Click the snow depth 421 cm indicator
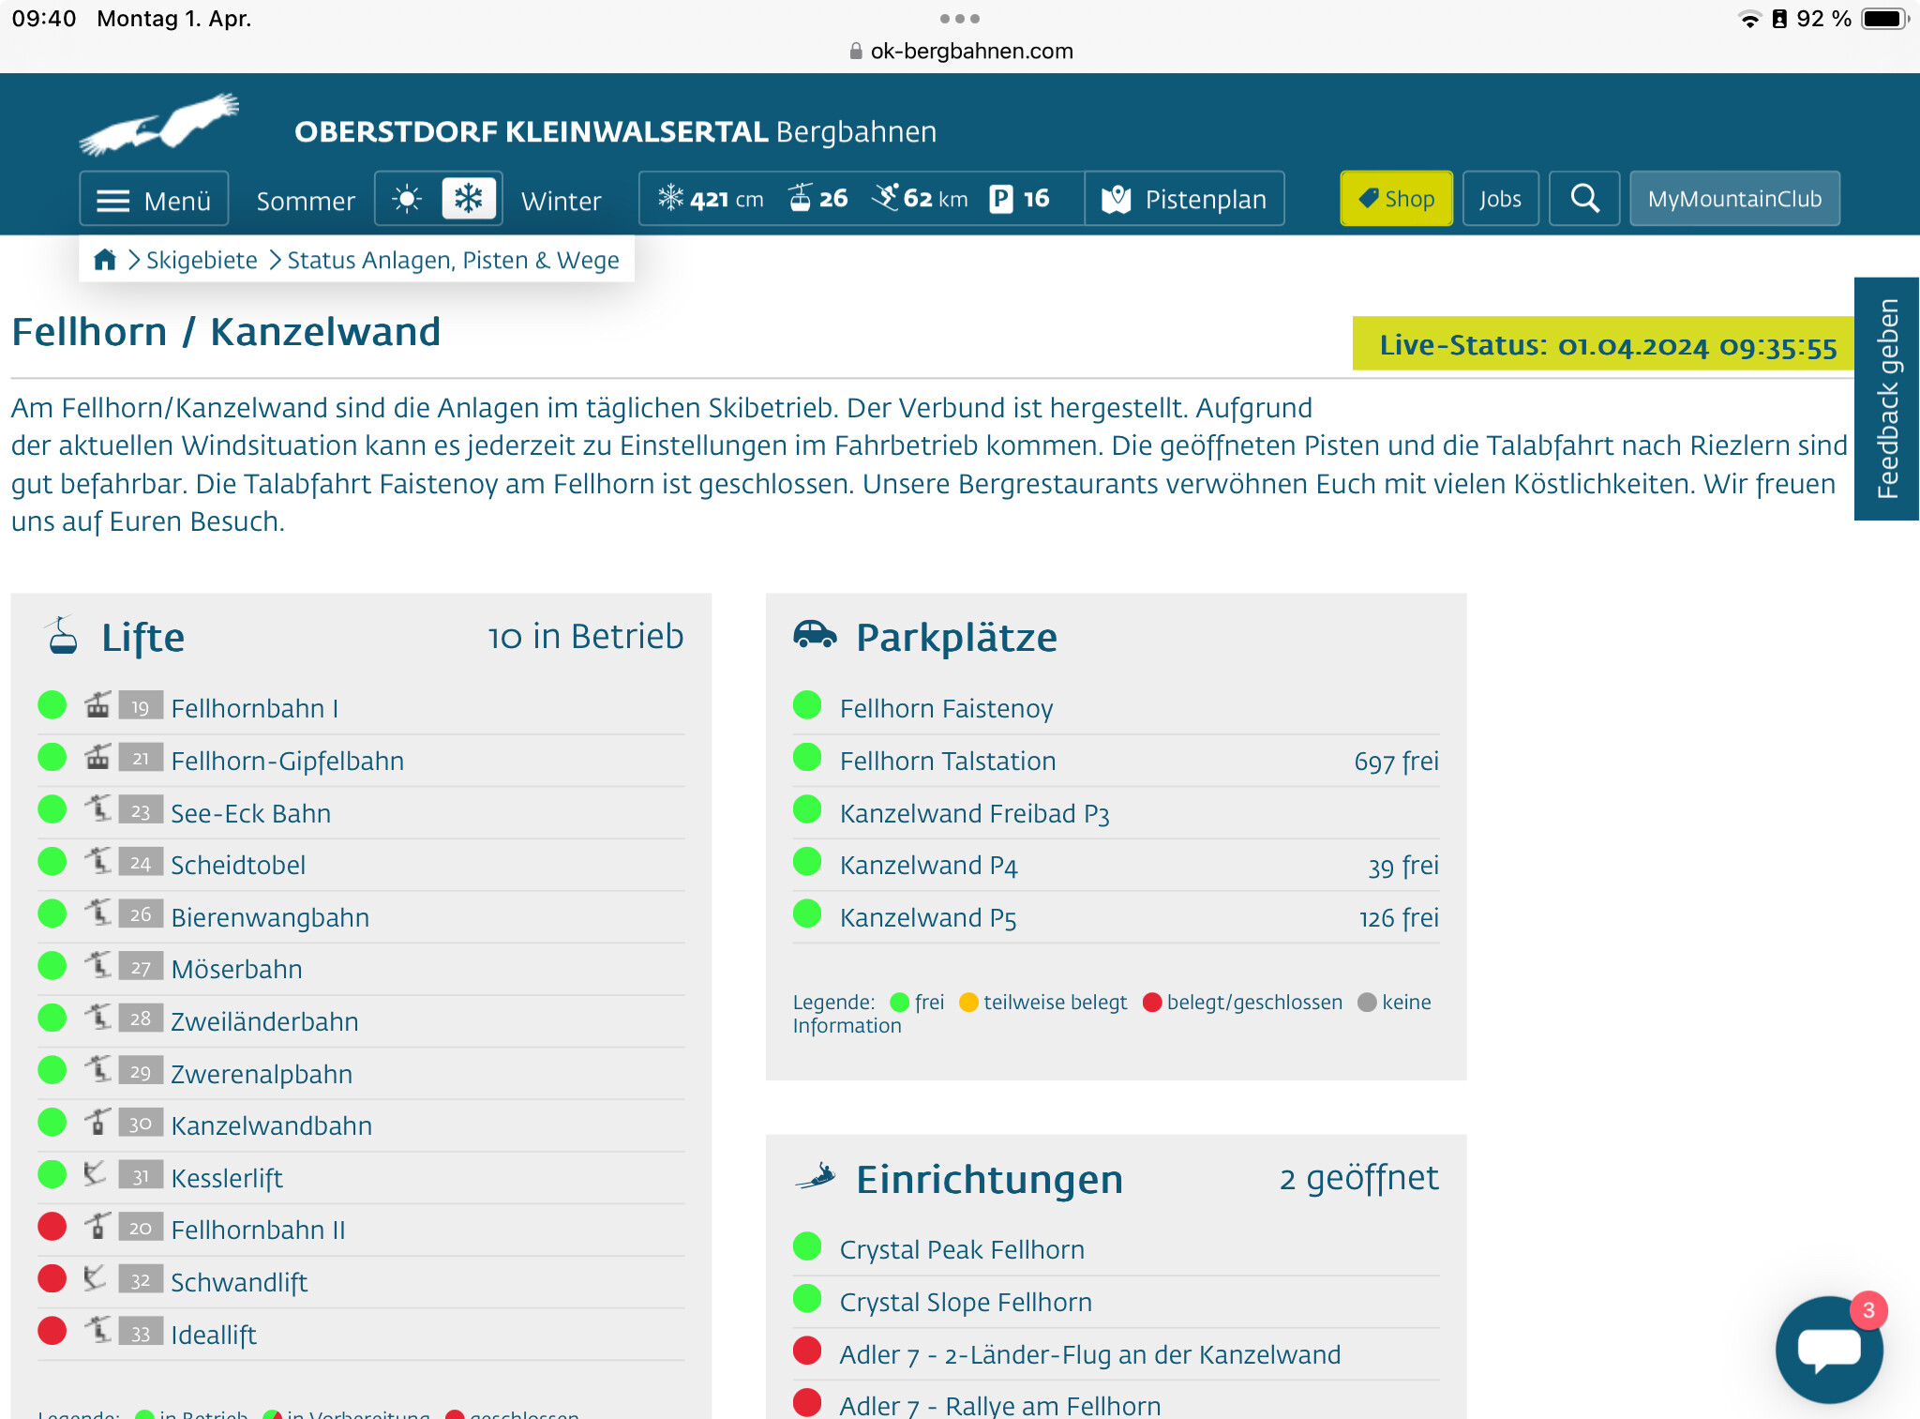Viewport: 1920px width, 1419px height. click(711, 199)
